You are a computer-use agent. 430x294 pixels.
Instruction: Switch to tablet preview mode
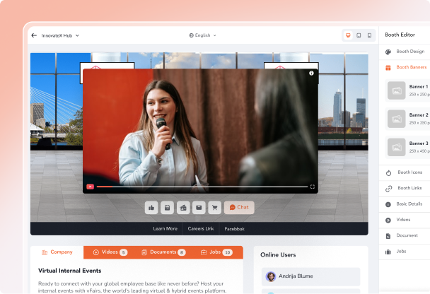[x=359, y=35]
